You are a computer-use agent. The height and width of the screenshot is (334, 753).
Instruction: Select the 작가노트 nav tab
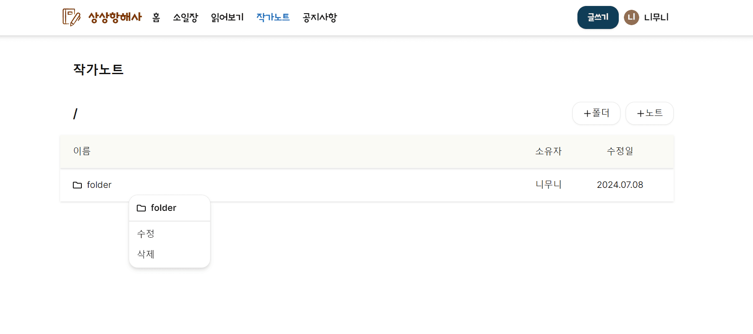pos(273,17)
